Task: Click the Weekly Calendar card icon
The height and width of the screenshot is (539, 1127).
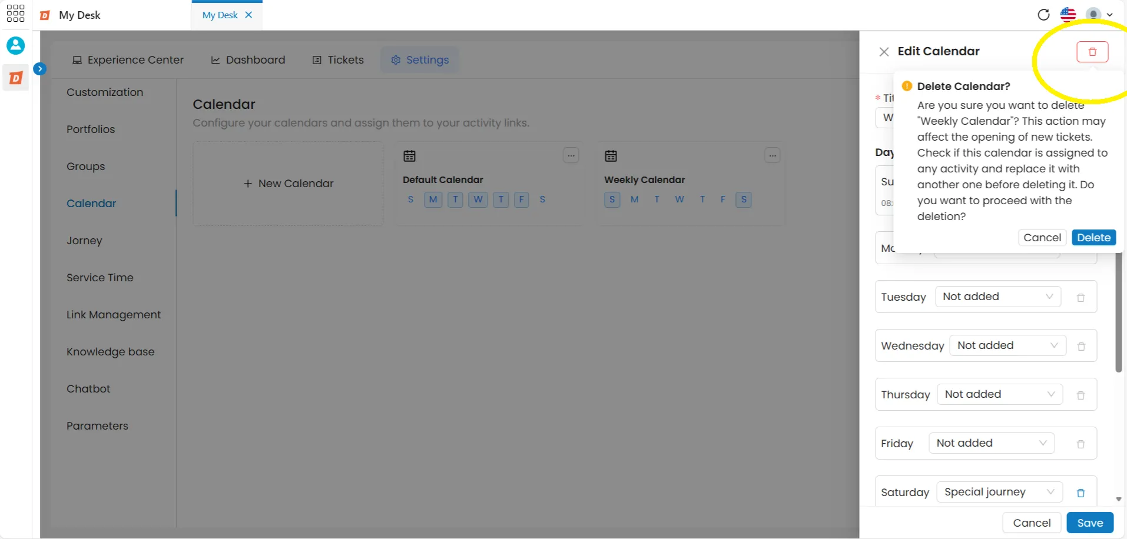Action: point(611,156)
